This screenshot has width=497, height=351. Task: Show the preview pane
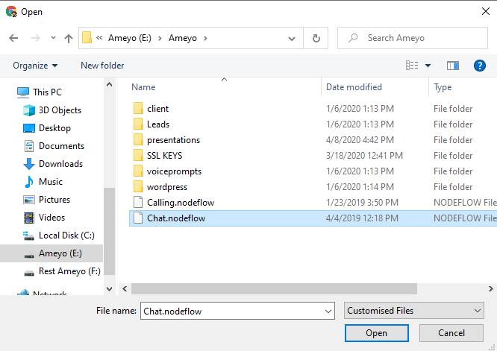(453, 66)
